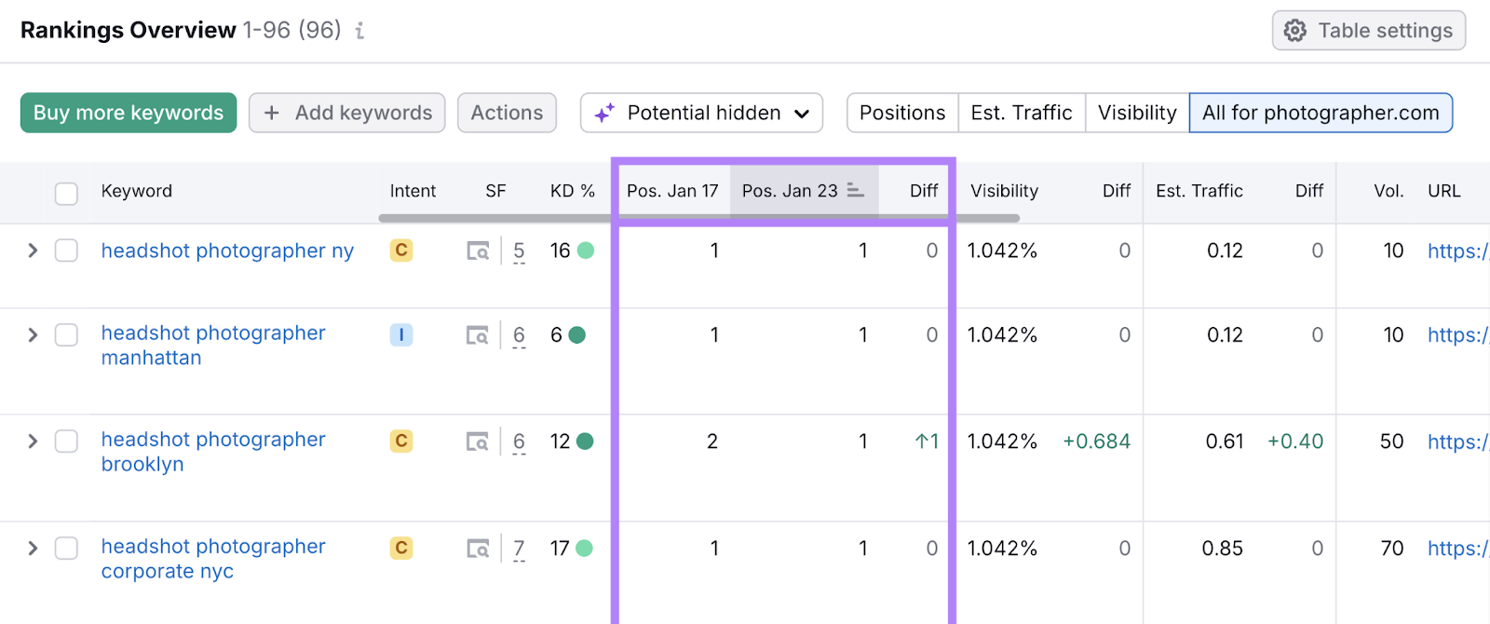Click SF count 5 for headshot photographer ny
Screen dimensions: 1490x624
point(519,251)
